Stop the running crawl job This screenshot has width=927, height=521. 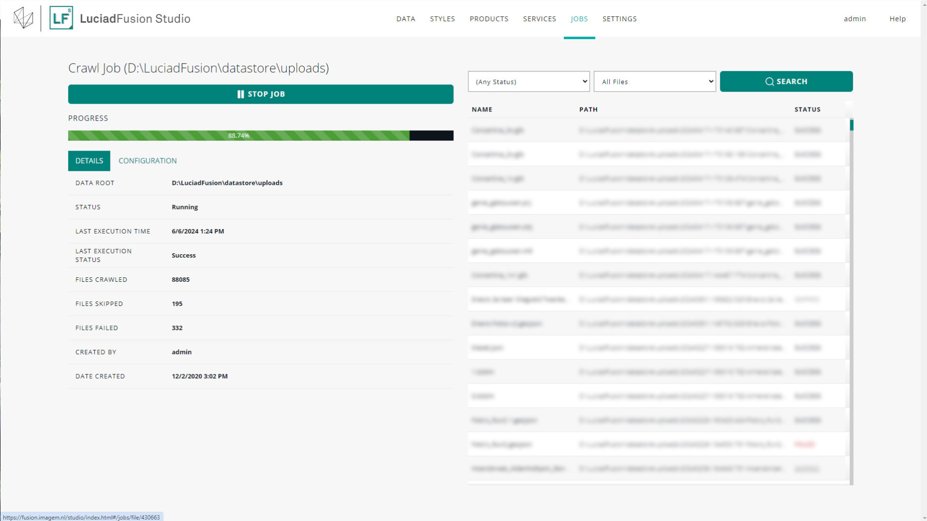click(261, 94)
